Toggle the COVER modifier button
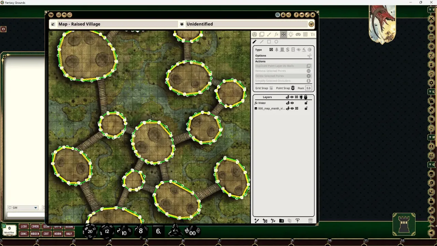 [35, 227]
